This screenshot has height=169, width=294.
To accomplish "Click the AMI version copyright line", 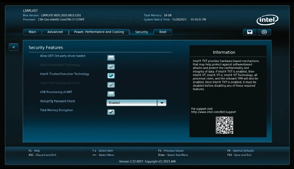I will 147,161.
